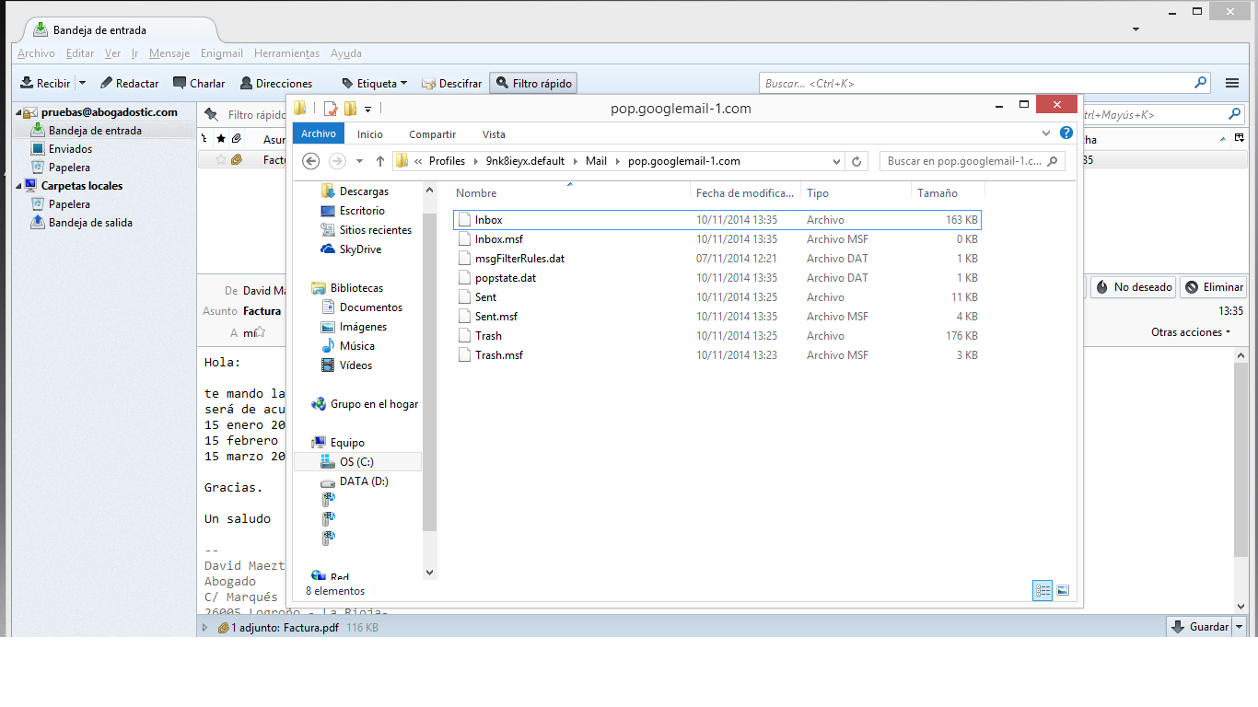
Task: Click the Recibir download icon in Thunderbird
Action: tap(27, 83)
